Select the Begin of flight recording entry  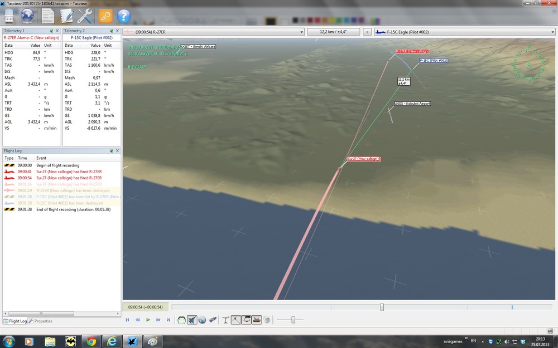(x=61, y=165)
